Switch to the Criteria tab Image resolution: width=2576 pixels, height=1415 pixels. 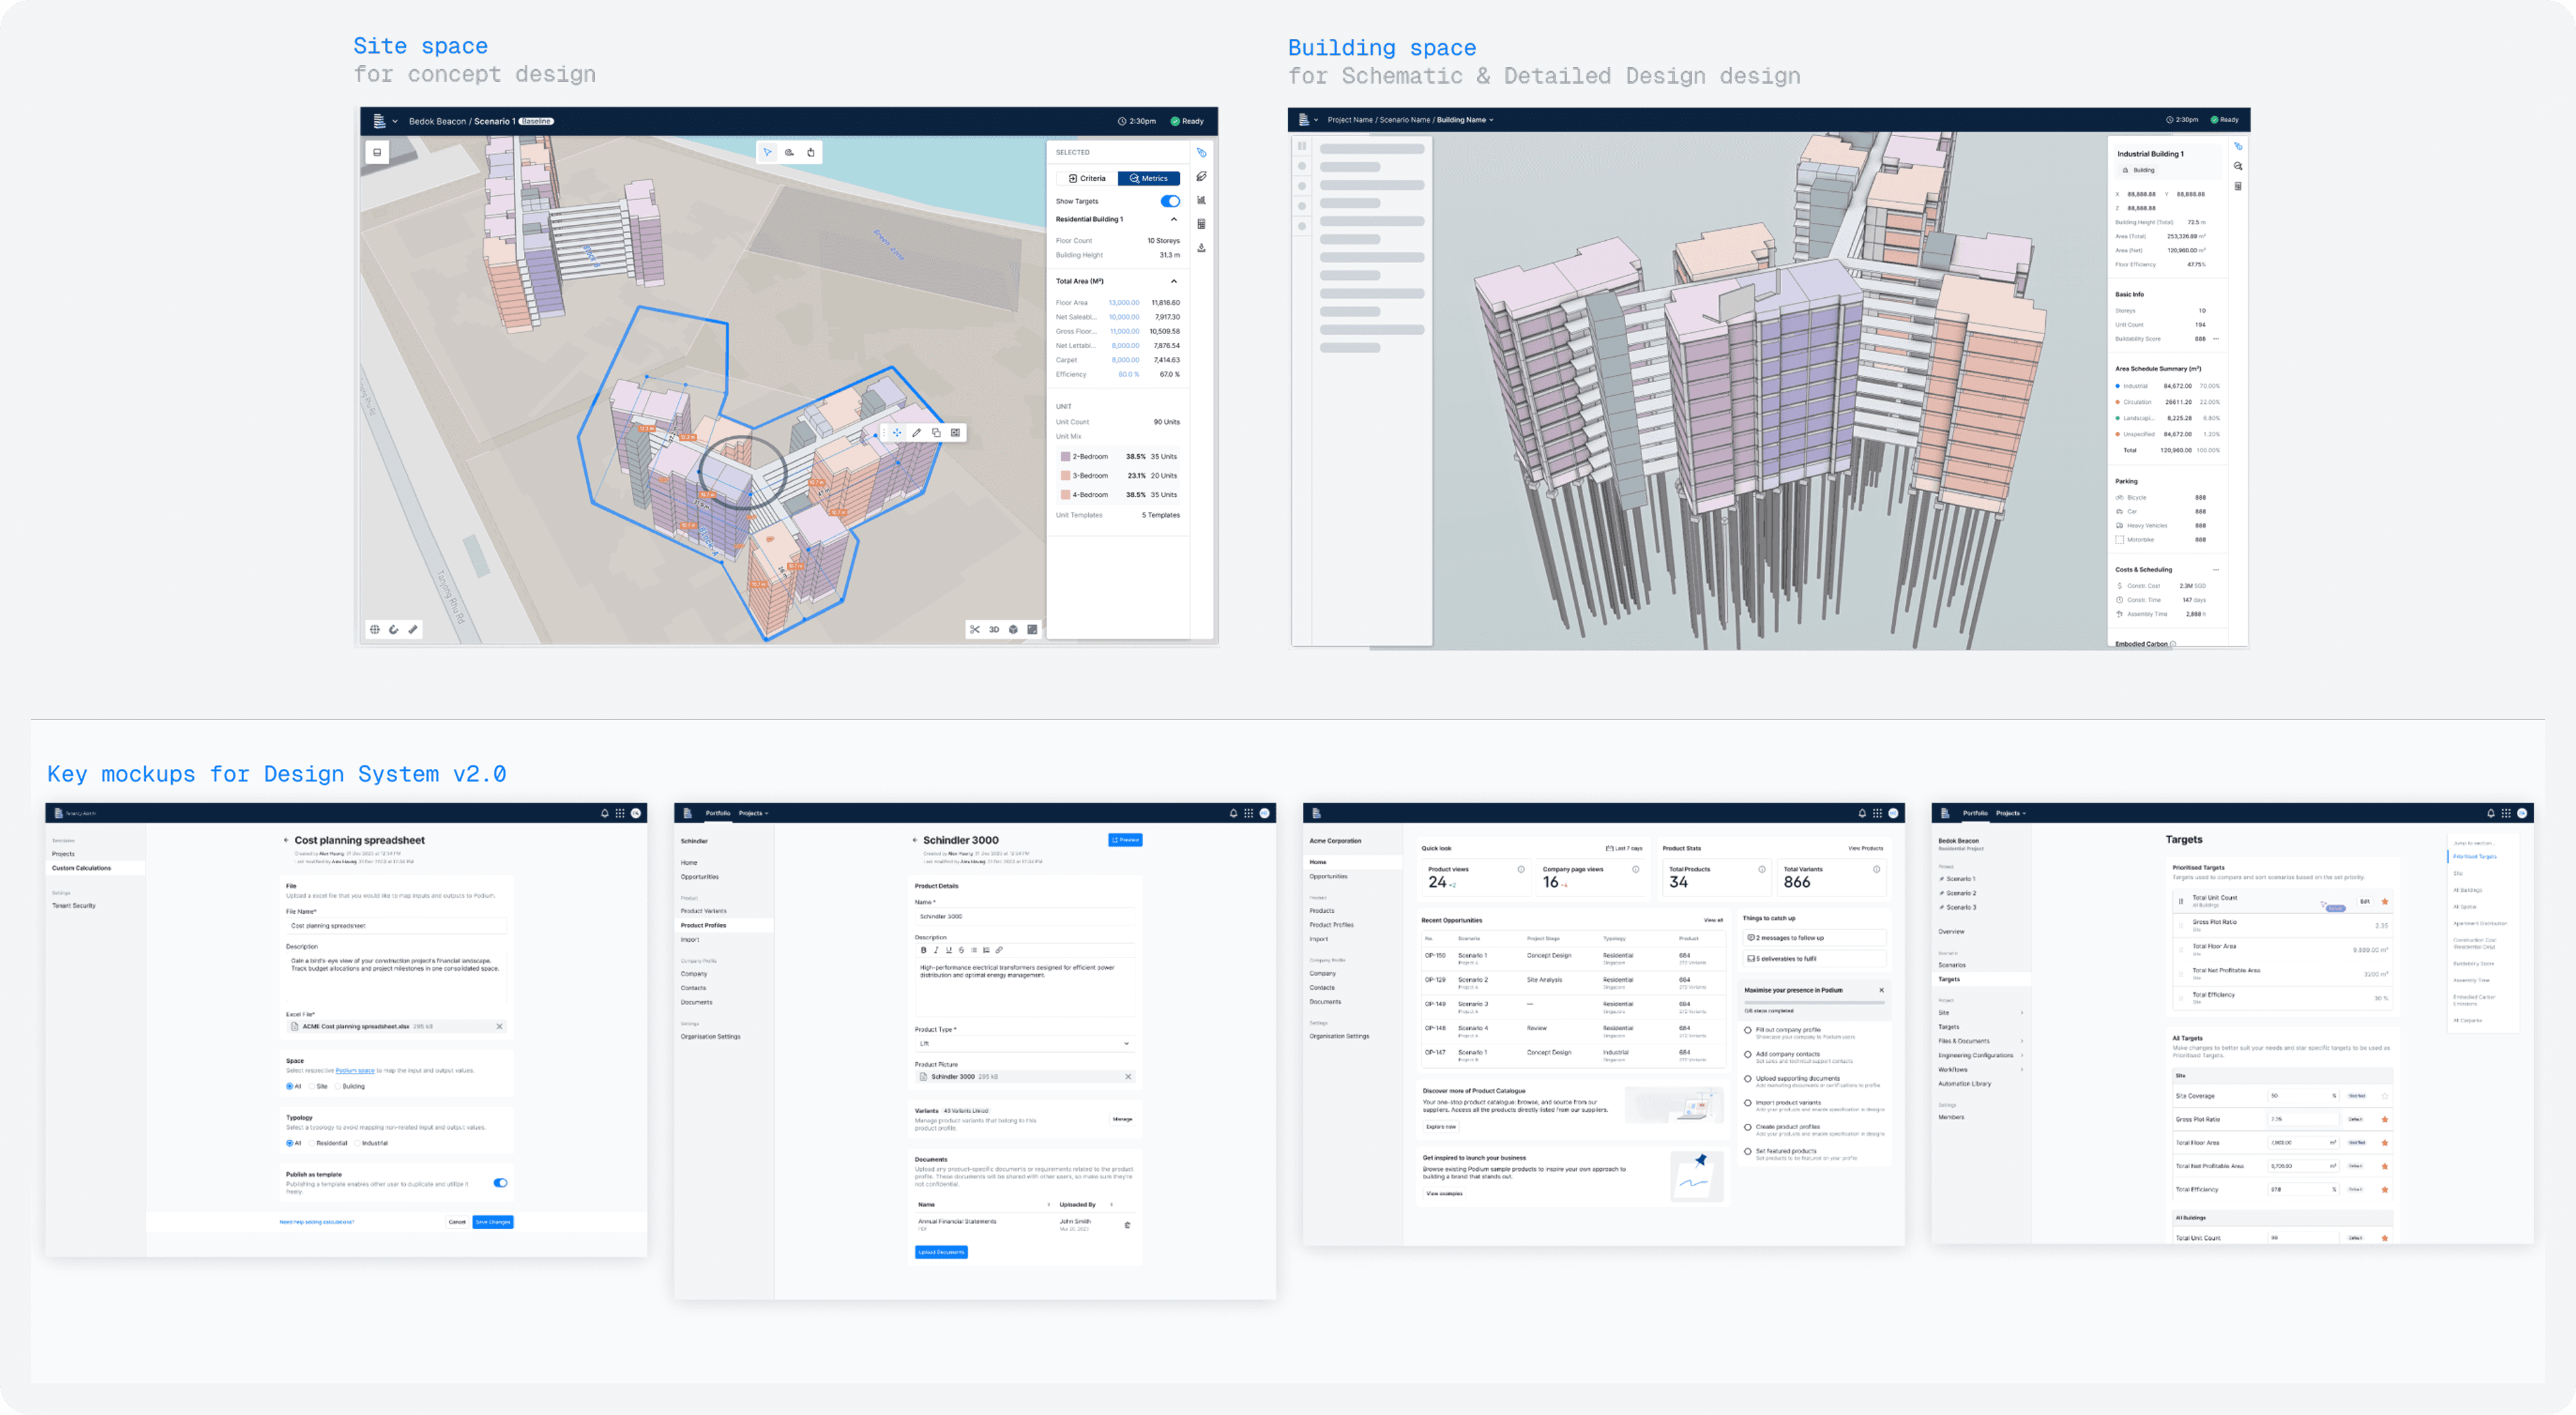click(1087, 178)
